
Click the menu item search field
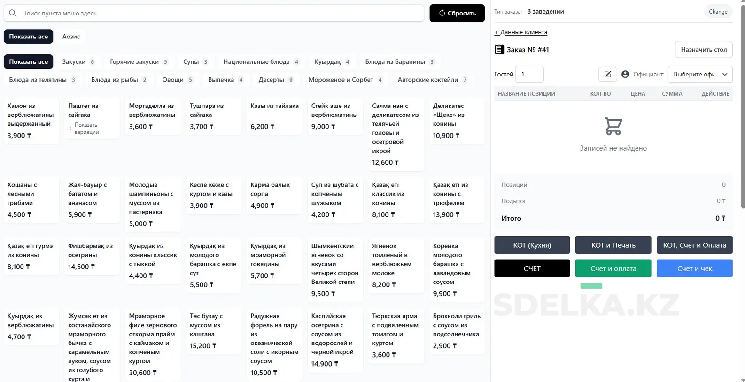[x=221, y=13]
